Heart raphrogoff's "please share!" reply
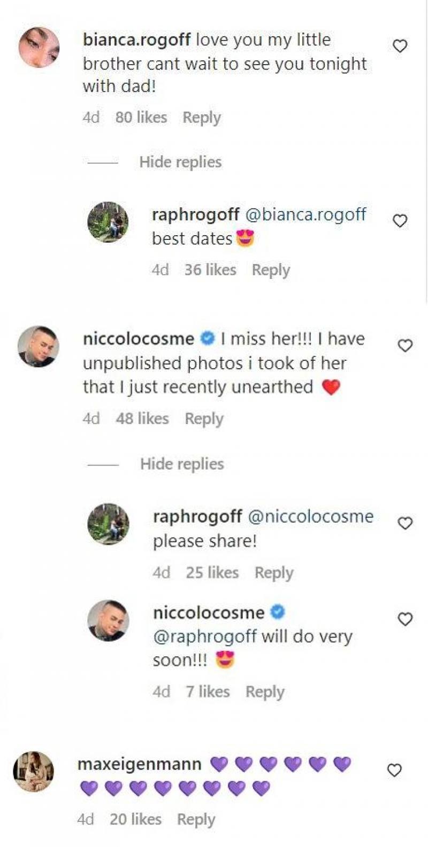The width and height of the screenshot is (428, 847). click(x=406, y=523)
